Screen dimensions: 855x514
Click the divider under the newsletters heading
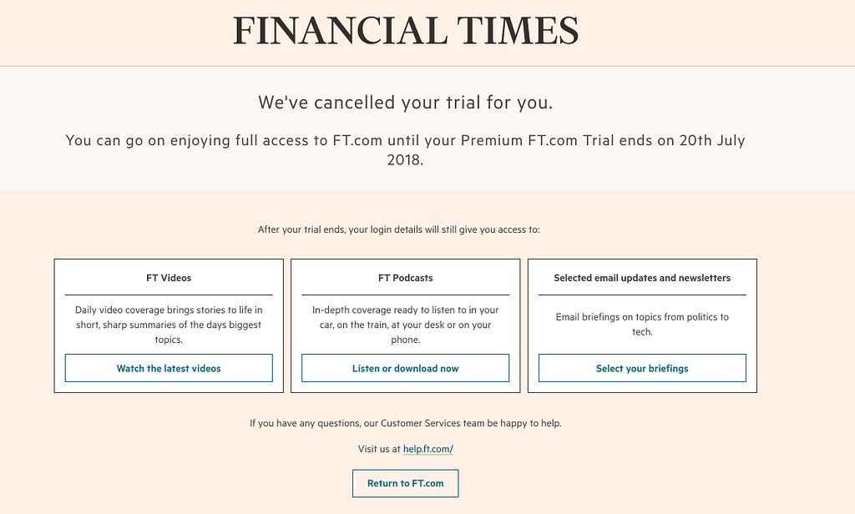642,295
